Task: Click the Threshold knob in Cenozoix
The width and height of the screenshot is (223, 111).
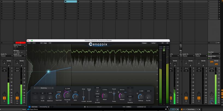Action: [x=67, y=95]
